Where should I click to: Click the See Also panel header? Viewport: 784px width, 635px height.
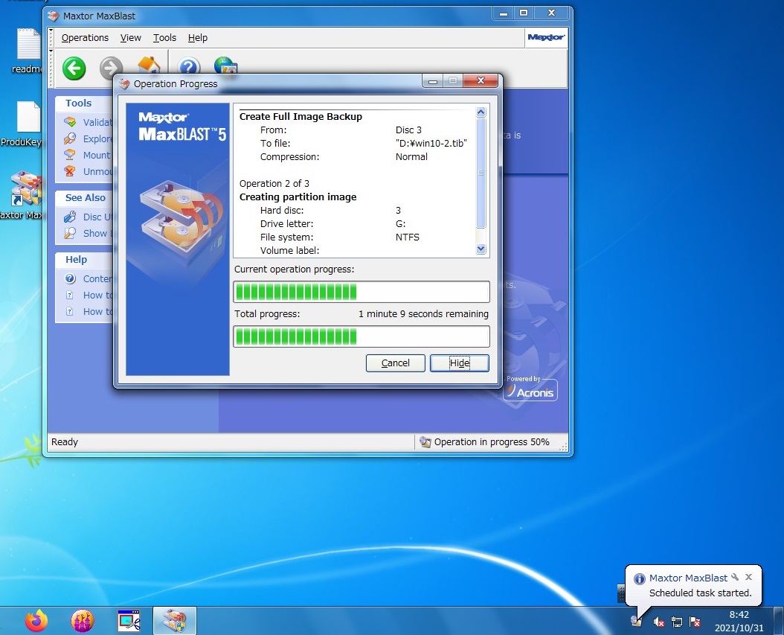86,198
